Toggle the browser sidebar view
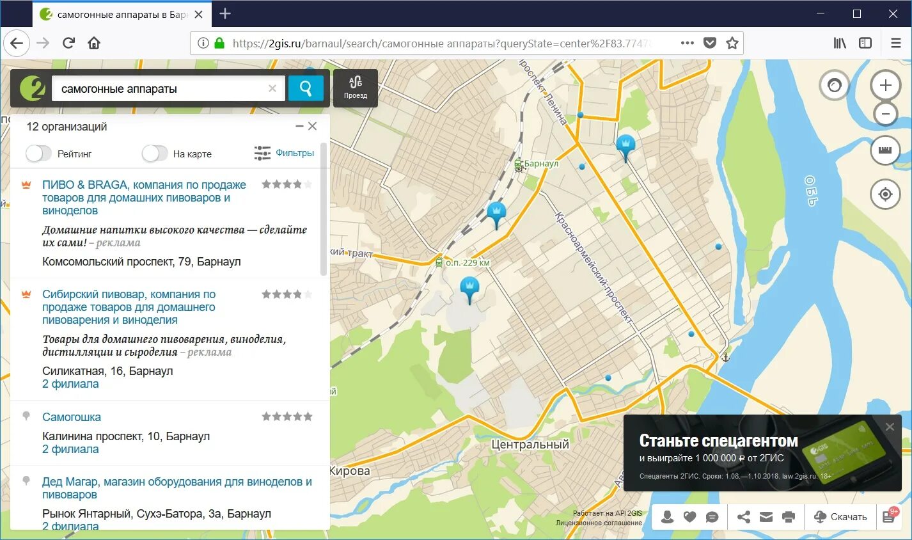Viewport: 912px width, 540px height. pos(865,43)
